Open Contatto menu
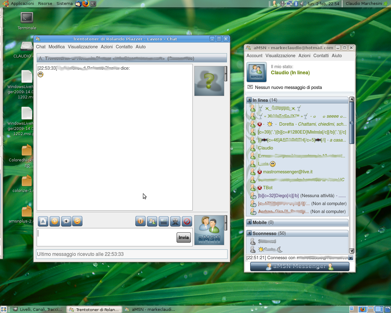Viewport: 391px width, 313px height. (124, 47)
